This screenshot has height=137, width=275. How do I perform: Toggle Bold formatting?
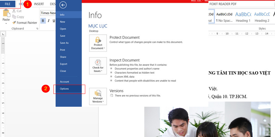pos(43,21)
